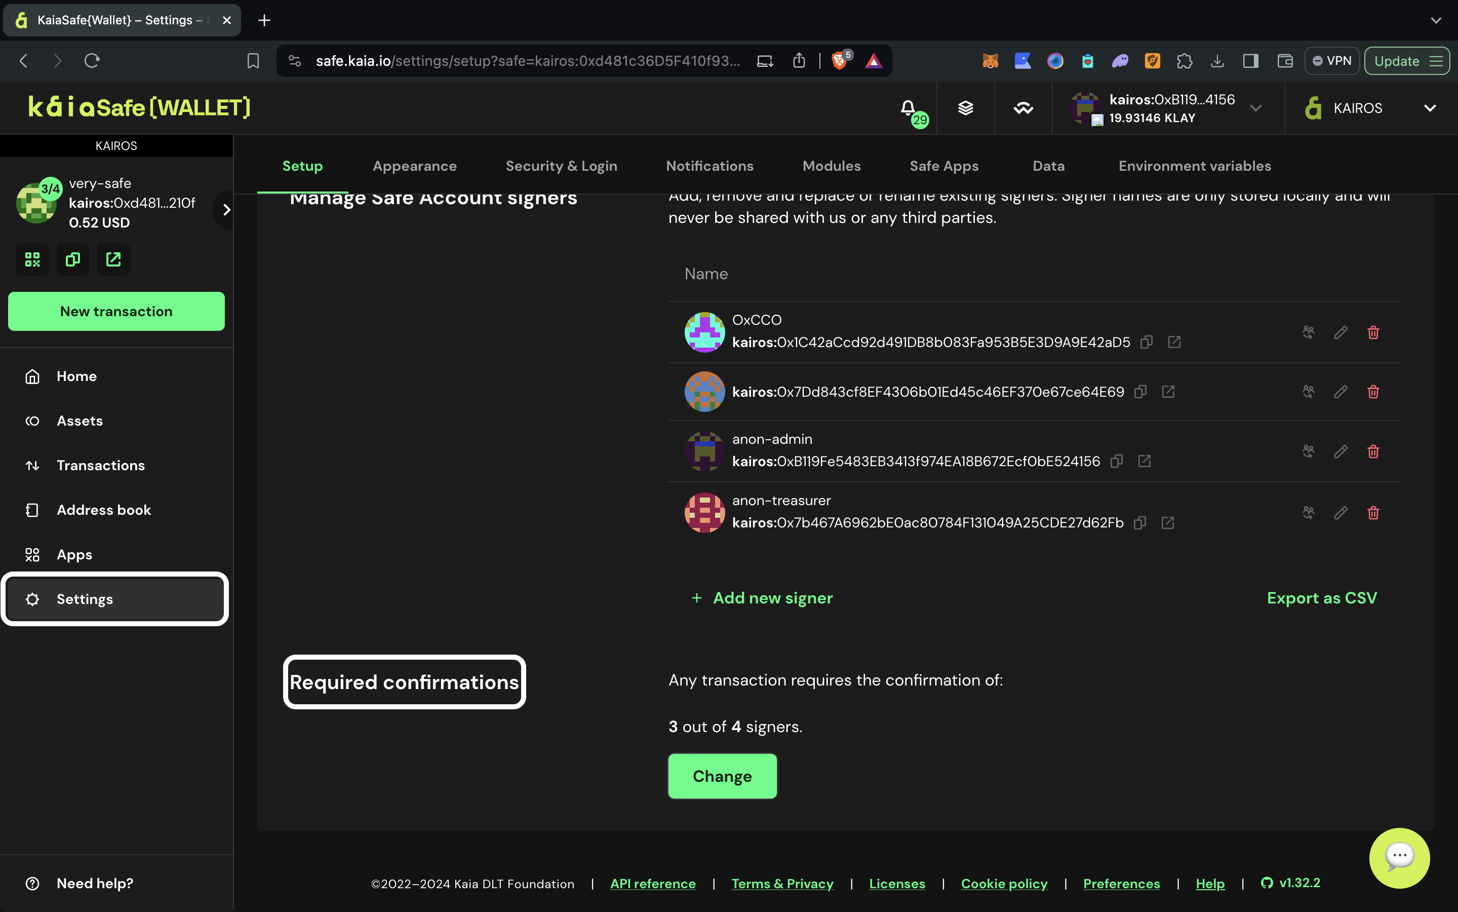Switch to the Modules tab
The image size is (1458, 912).
point(831,166)
